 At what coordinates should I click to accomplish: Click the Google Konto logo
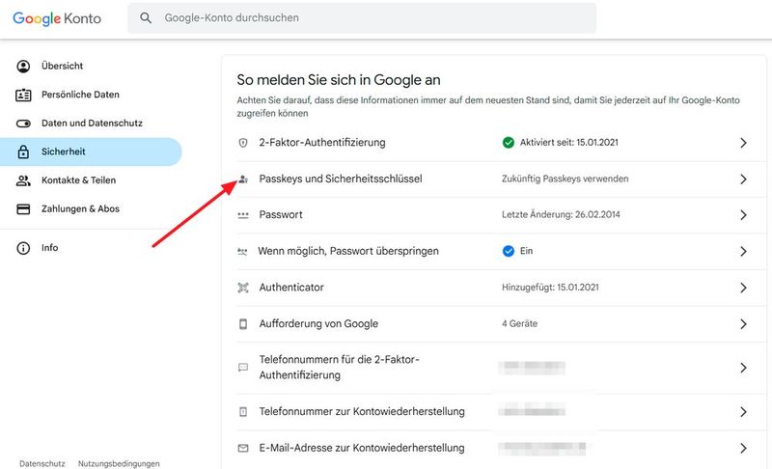coord(57,18)
